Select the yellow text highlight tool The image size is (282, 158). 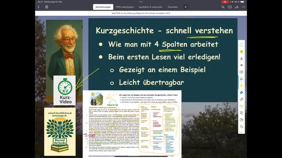(241, 52)
